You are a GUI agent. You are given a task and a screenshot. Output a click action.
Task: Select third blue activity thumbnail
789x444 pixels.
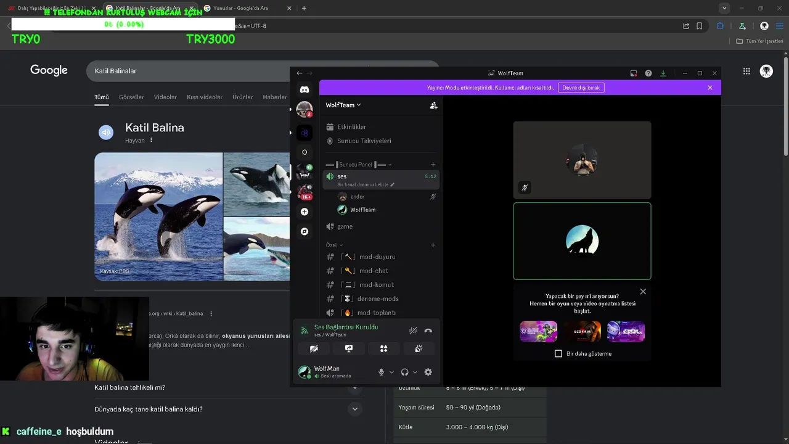click(626, 331)
